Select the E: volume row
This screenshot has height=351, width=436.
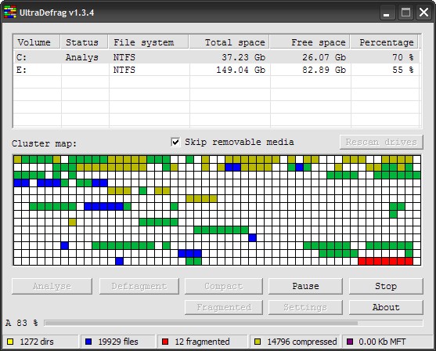tap(216, 70)
